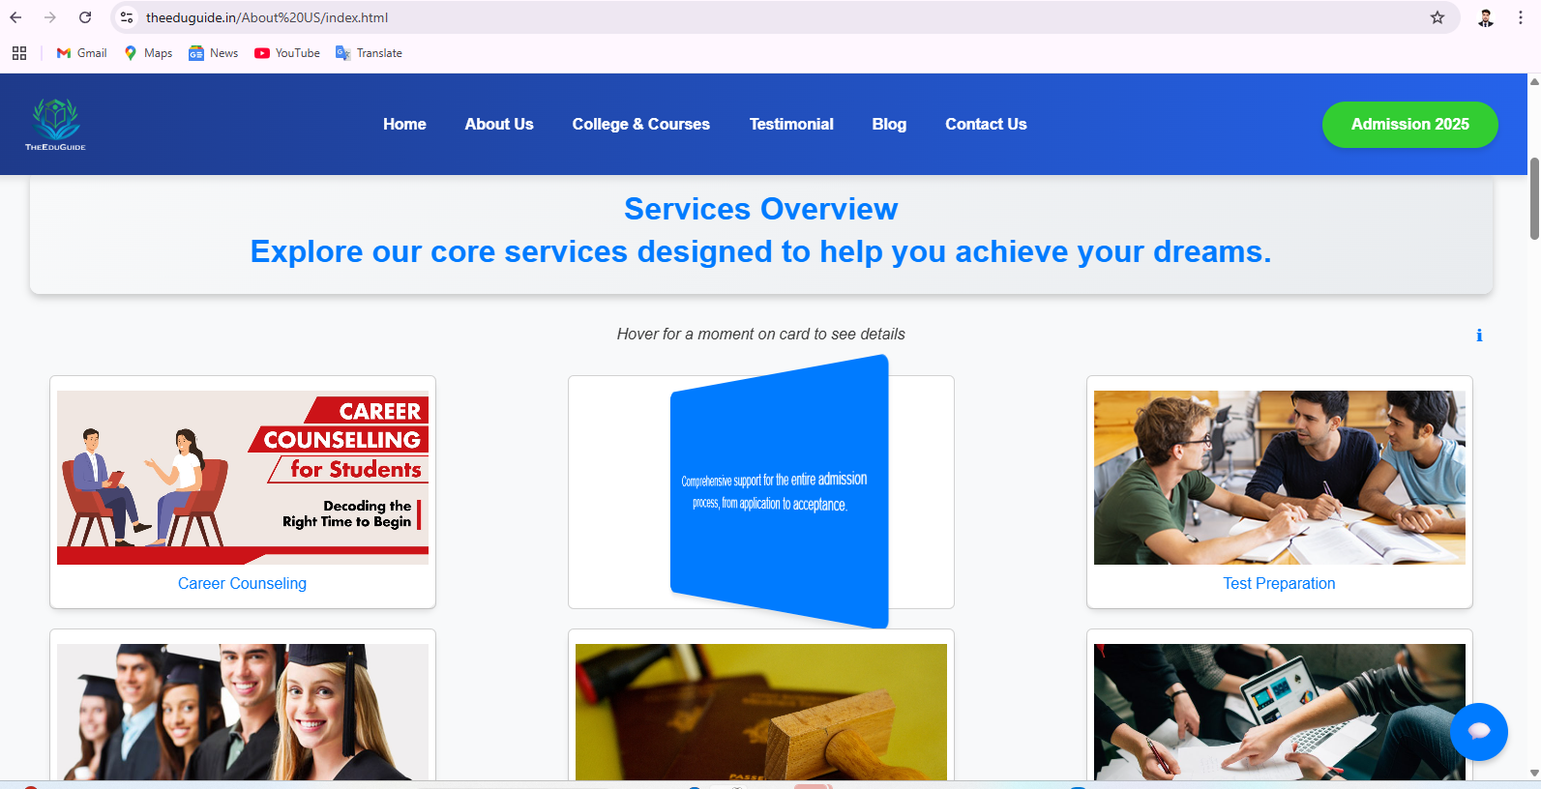The height and width of the screenshot is (789, 1541).
Task: Open the Career Counseling link
Action: 242,583
